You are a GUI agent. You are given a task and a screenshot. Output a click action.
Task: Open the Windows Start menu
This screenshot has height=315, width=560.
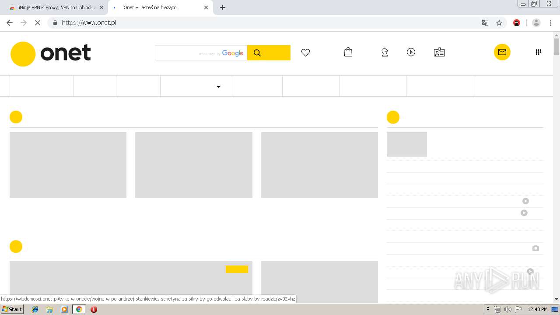tap(12, 309)
